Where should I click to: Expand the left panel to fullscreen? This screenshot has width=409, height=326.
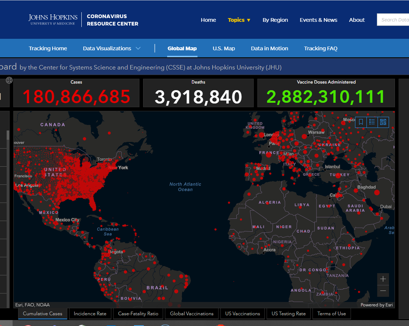(9, 80)
